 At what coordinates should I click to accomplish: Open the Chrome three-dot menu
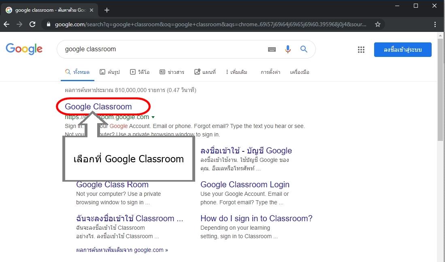(435, 24)
